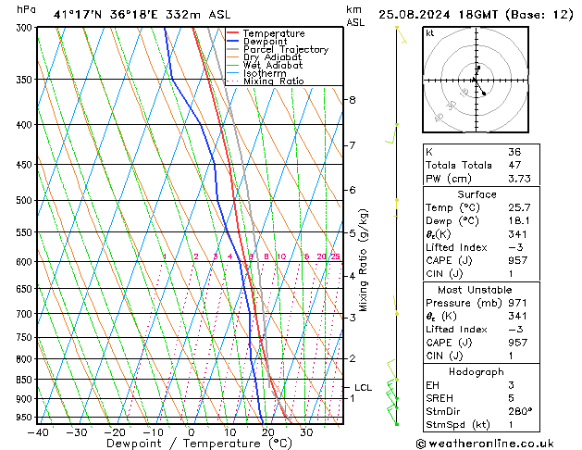Viewport: 582px width, 450px height.
Task: Click the 'Temperature' legend entry
Action: [274, 33]
